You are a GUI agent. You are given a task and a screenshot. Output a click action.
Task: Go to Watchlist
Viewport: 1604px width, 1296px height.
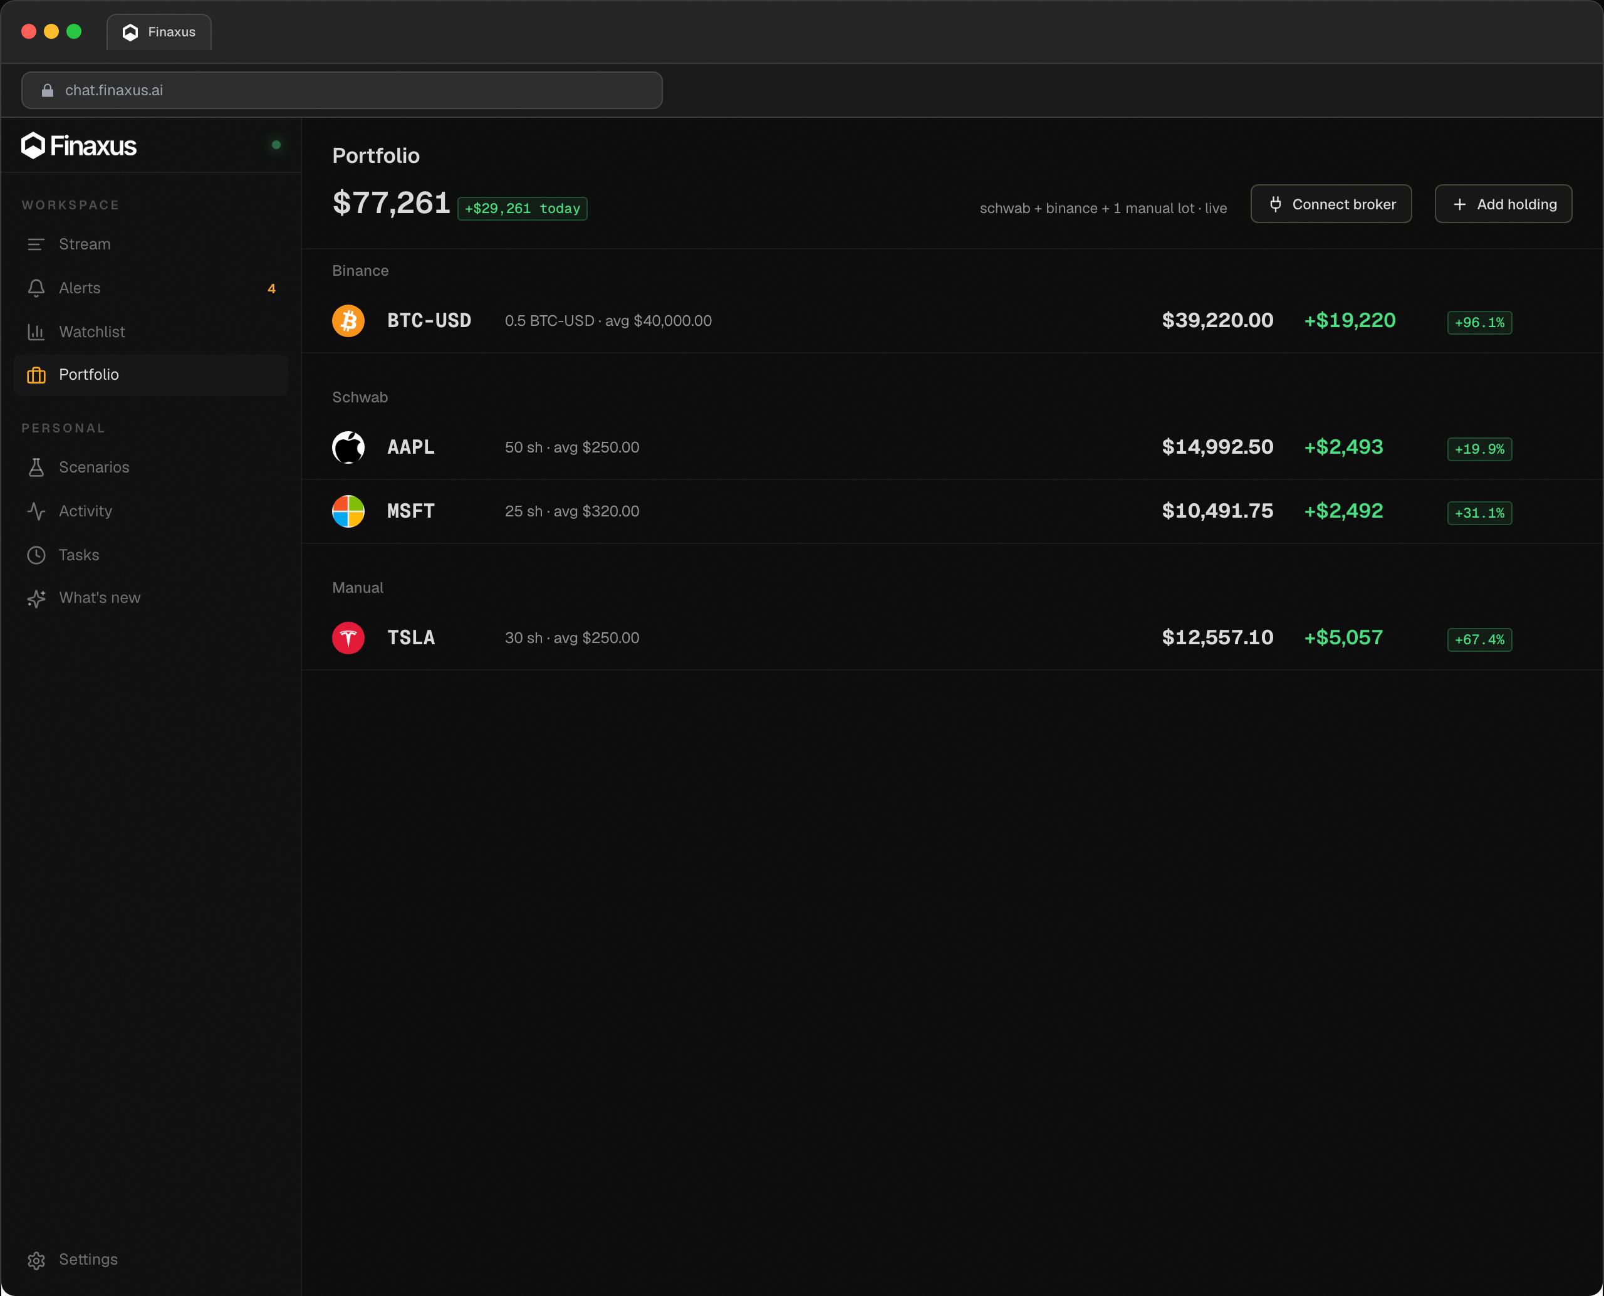point(151,332)
